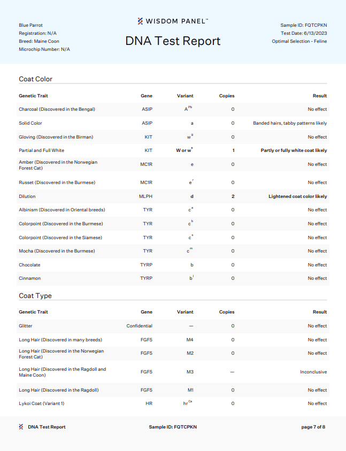
Task: Click the 'Cinnamon' trait label
Action: [29, 278]
